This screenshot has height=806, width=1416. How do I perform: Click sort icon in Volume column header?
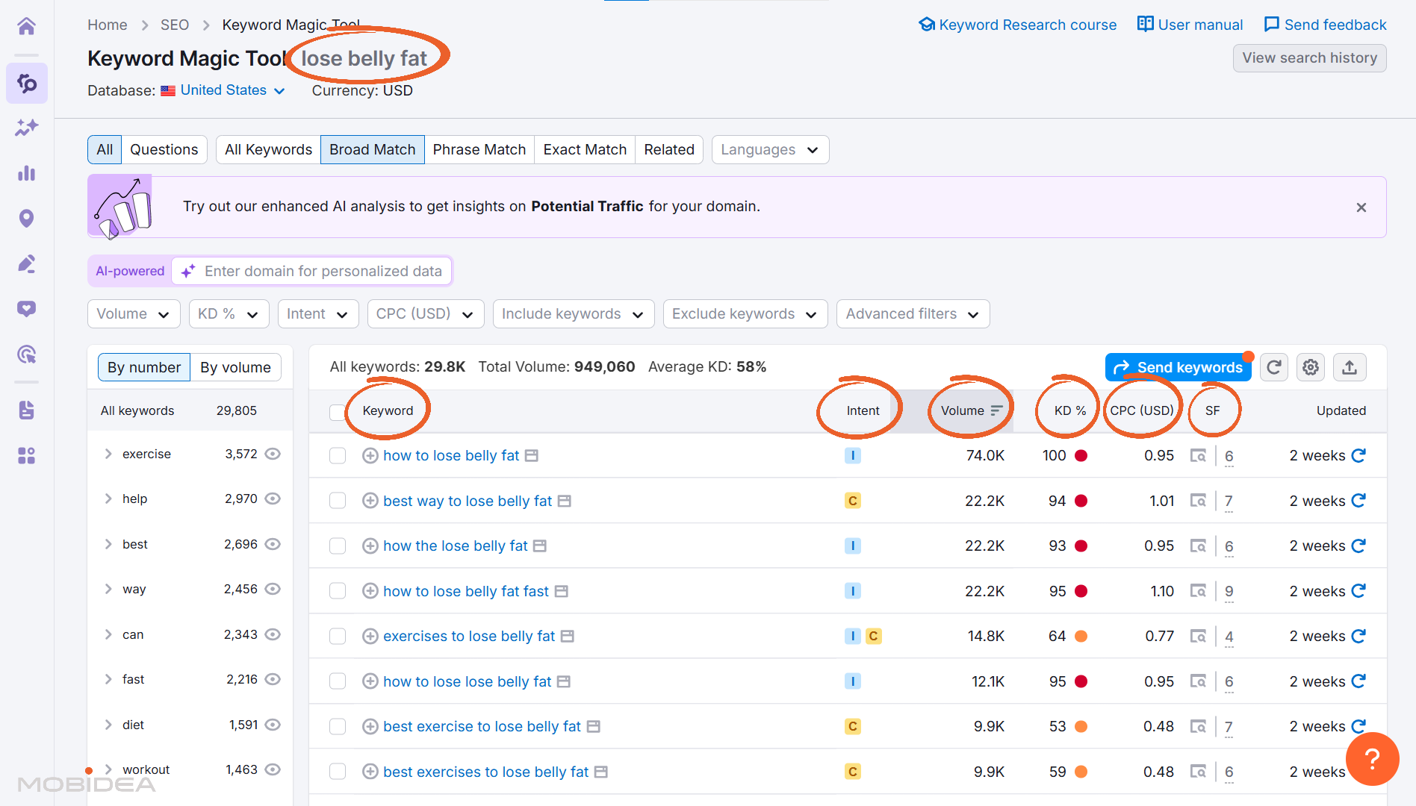pos(996,410)
